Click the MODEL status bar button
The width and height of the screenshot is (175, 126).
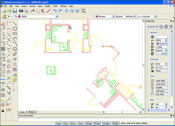coord(115,123)
